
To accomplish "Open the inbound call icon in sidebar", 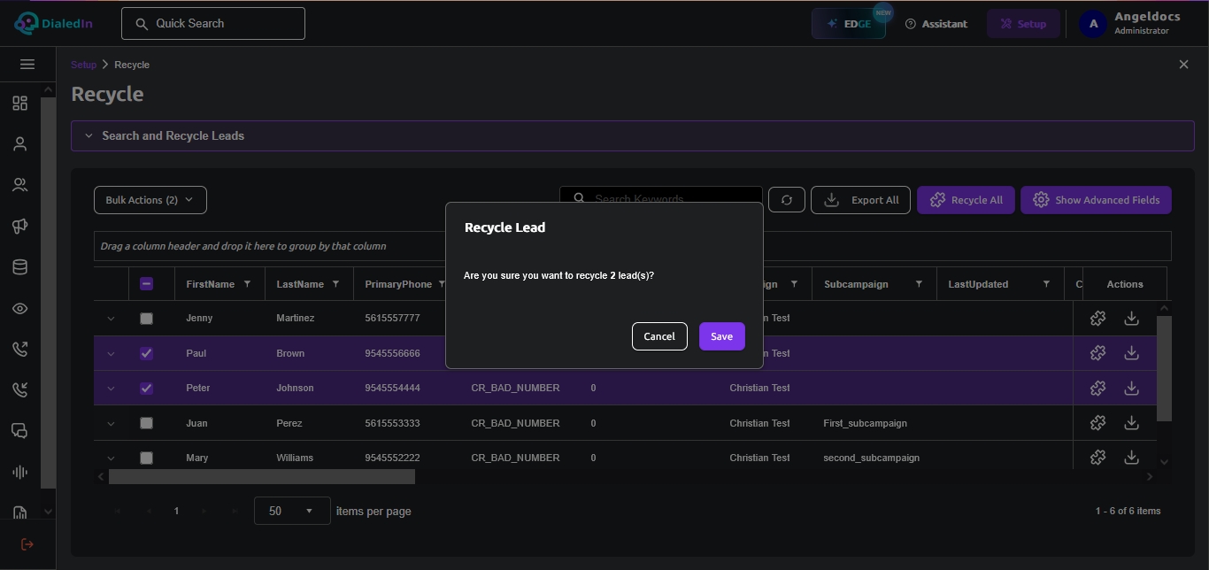I will point(19,389).
